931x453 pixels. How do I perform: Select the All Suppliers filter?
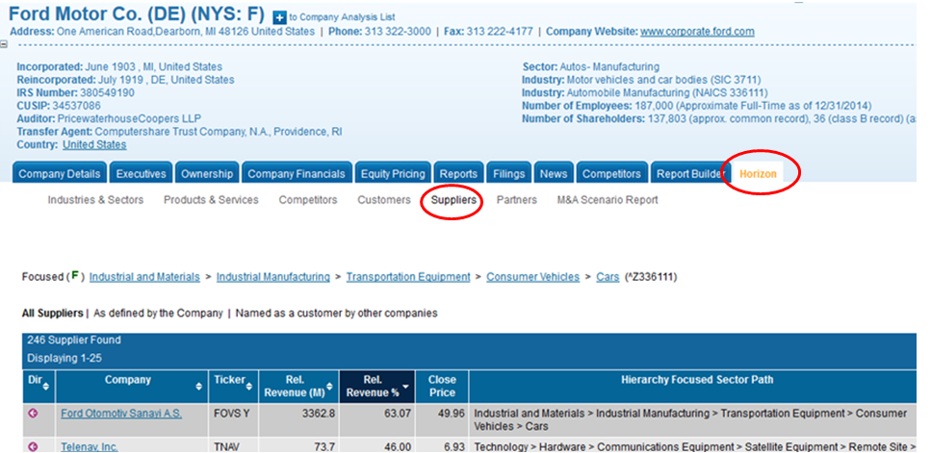pyautogui.click(x=52, y=314)
